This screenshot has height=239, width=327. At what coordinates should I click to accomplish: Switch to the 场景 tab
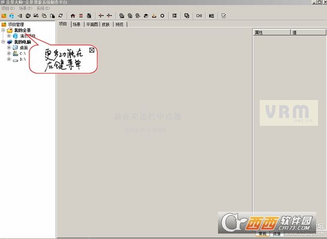(76, 24)
